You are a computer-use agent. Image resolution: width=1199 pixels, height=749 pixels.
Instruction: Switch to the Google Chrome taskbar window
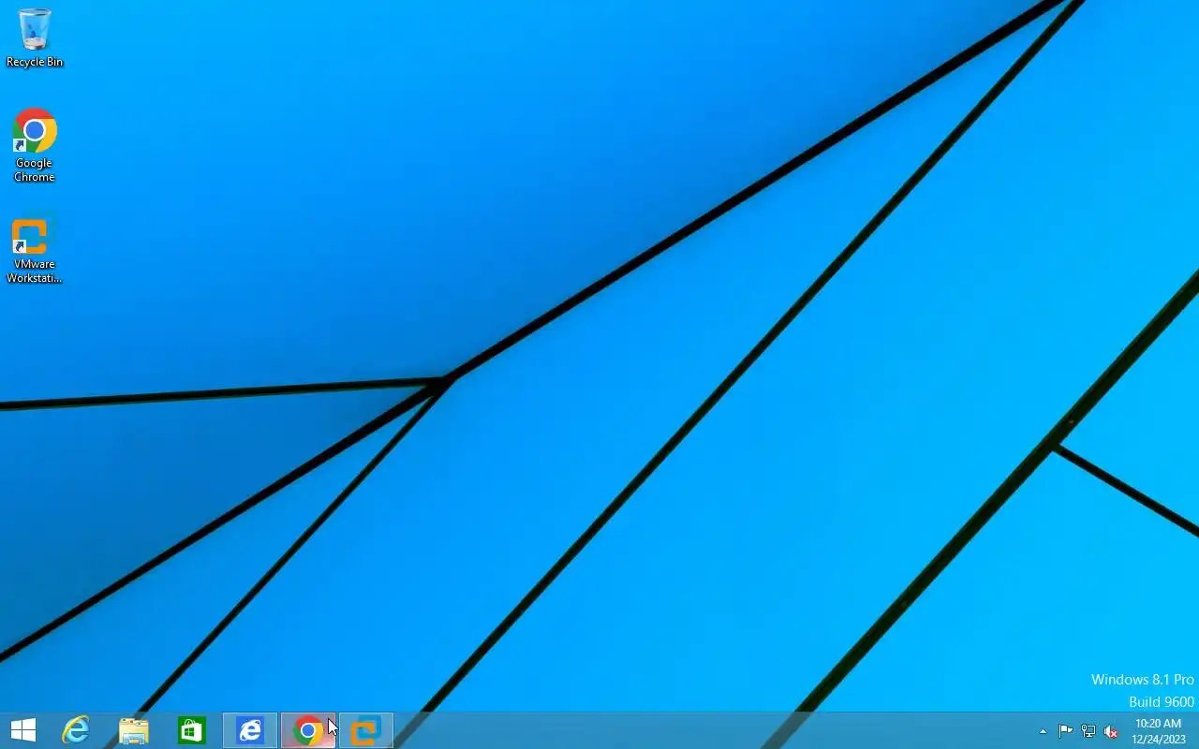click(308, 730)
